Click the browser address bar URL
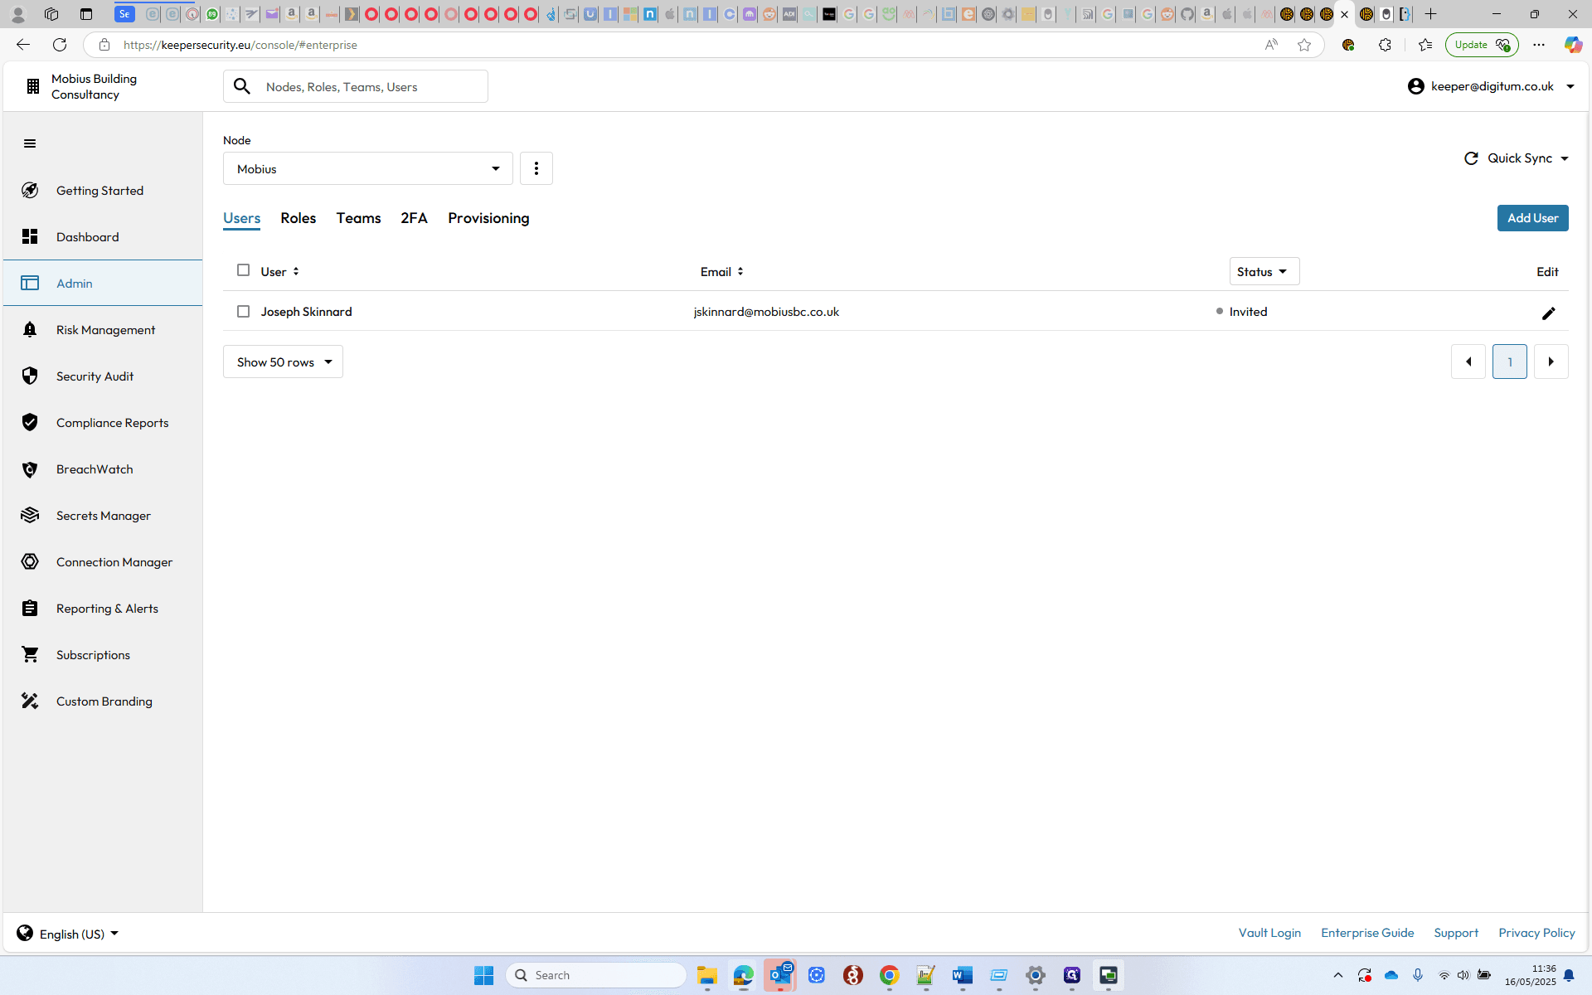The width and height of the screenshot is (1592, 995). 240,45
